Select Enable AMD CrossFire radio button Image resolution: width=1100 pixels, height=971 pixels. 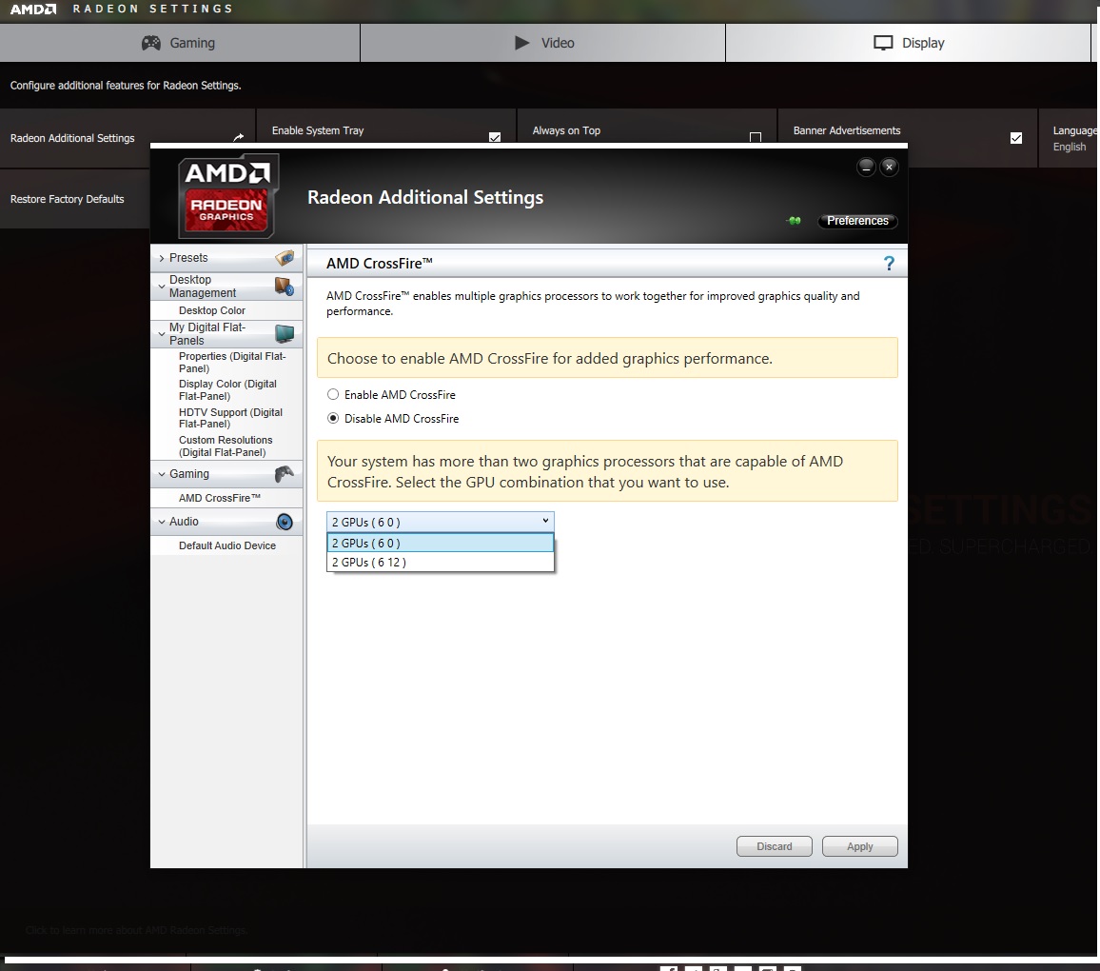(x=333, y=395)
